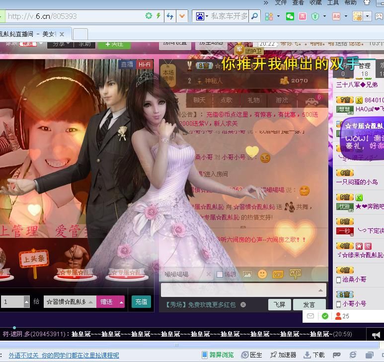
Task: Click the teal 充值 recharge button
Action: [141, 301]
